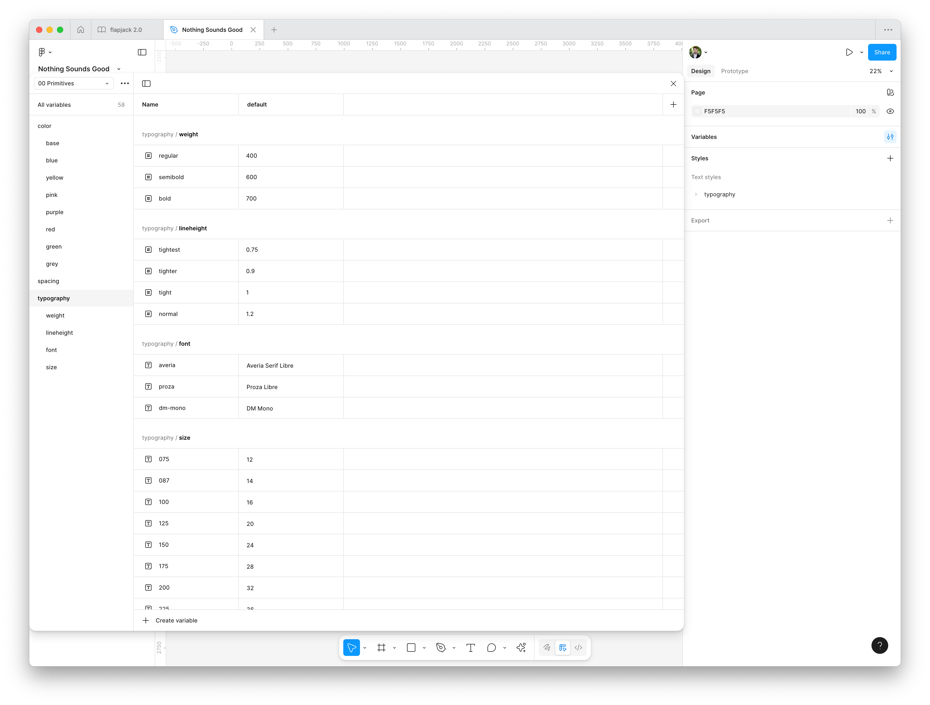Screen dimensions: 930x705
Task: Select the Text tool
Action: tap(470, 648)
